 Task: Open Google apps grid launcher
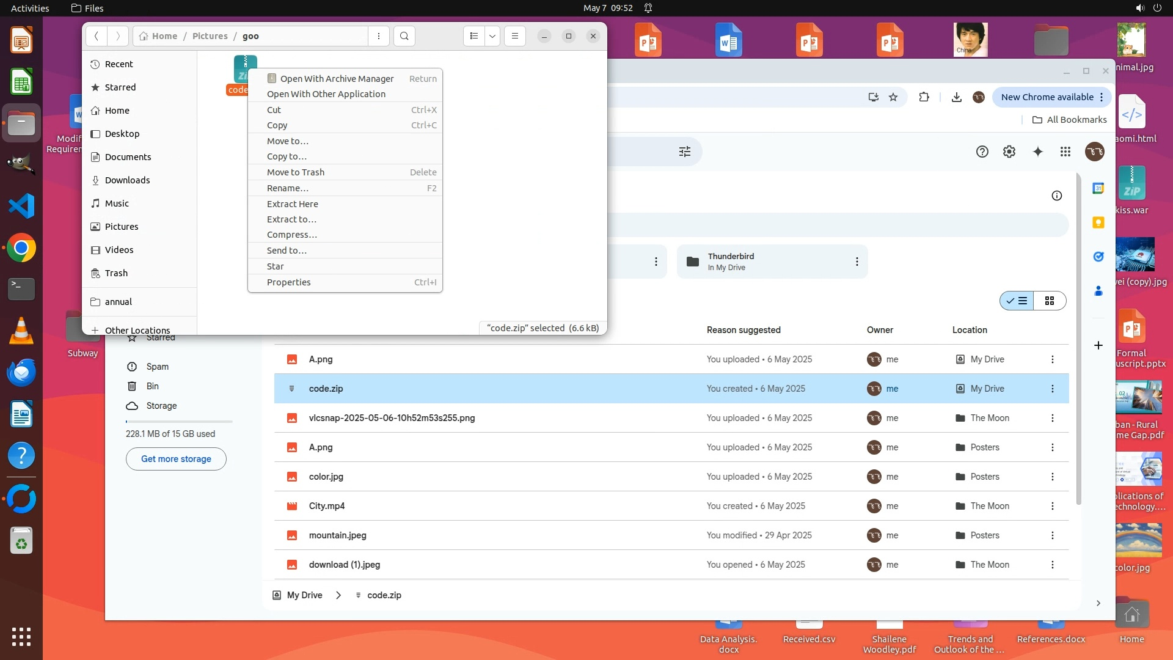(x=1065, y=152)
